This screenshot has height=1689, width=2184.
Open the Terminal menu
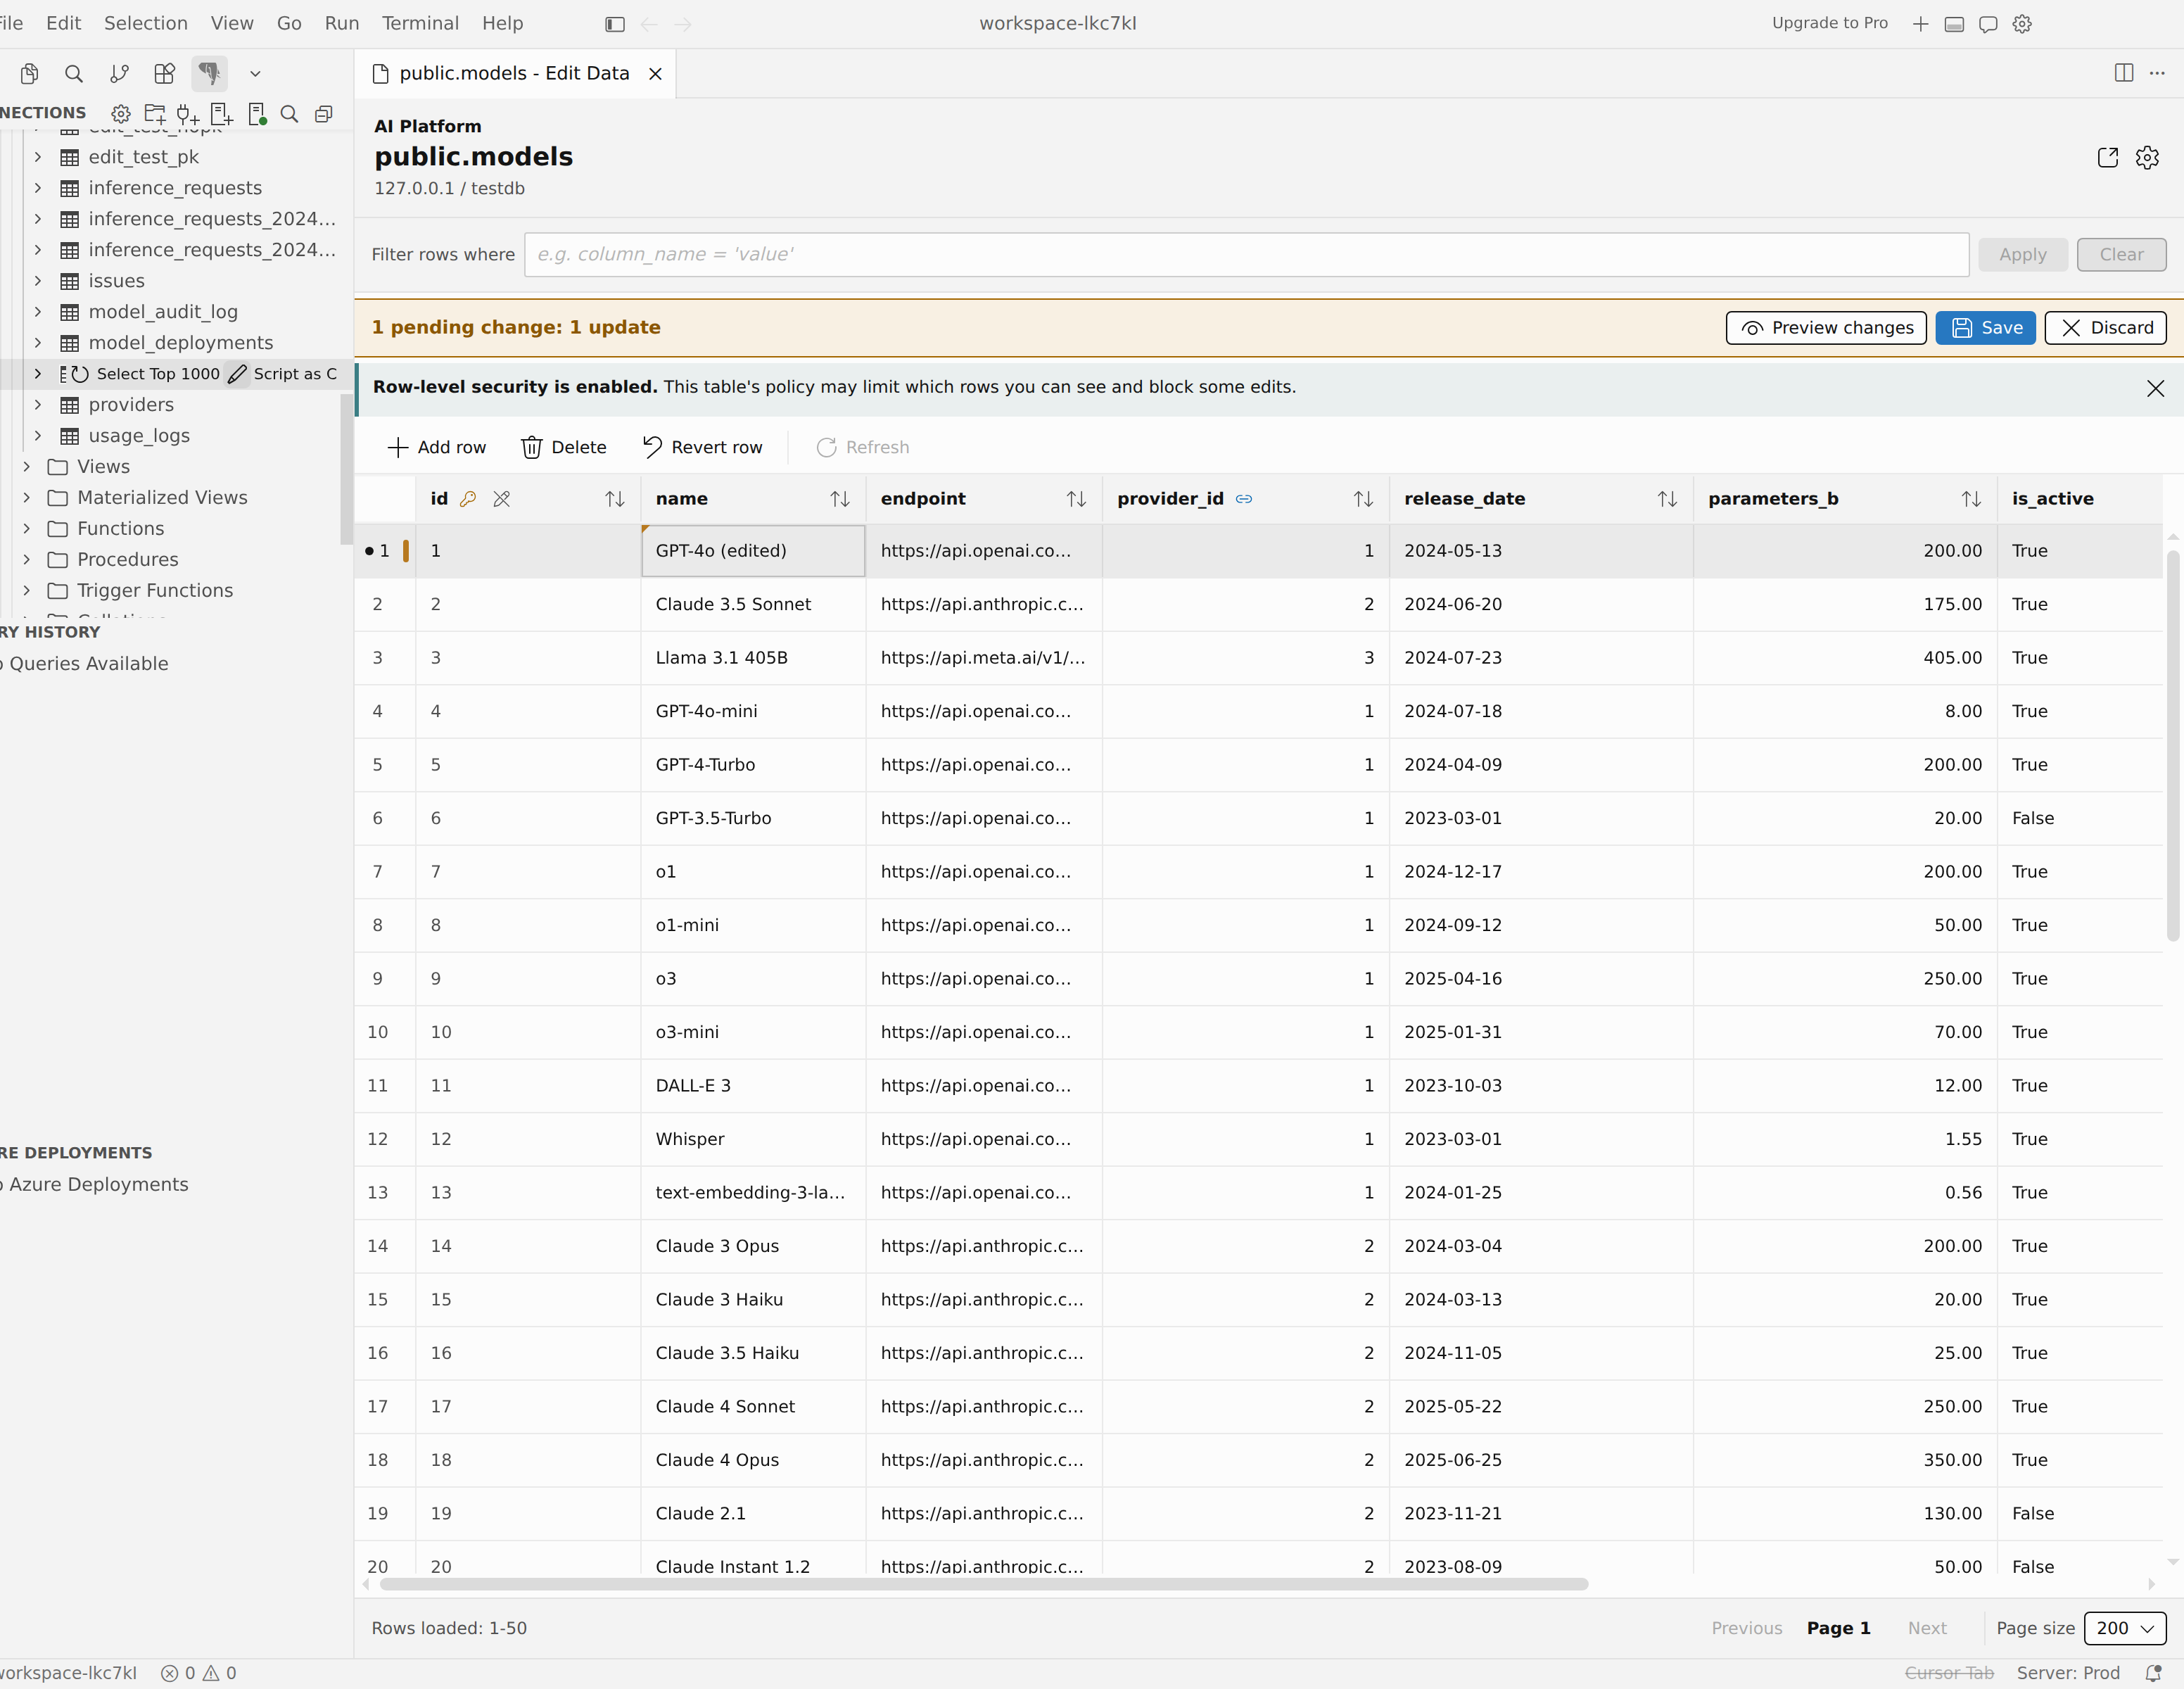click(420, 23)
